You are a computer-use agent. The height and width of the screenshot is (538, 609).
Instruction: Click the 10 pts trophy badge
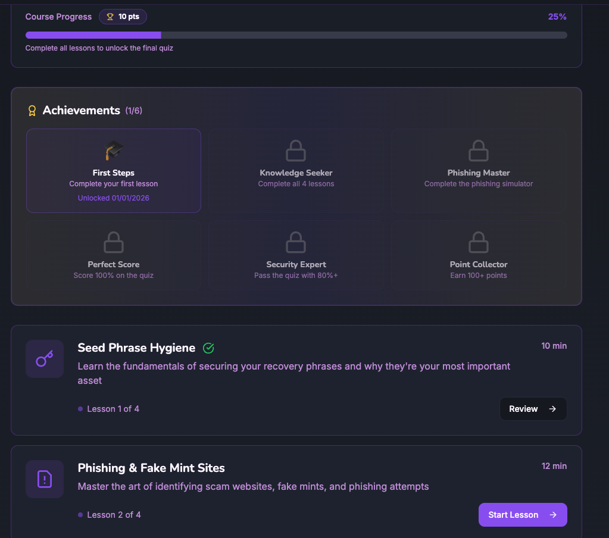tap(123, 17)
